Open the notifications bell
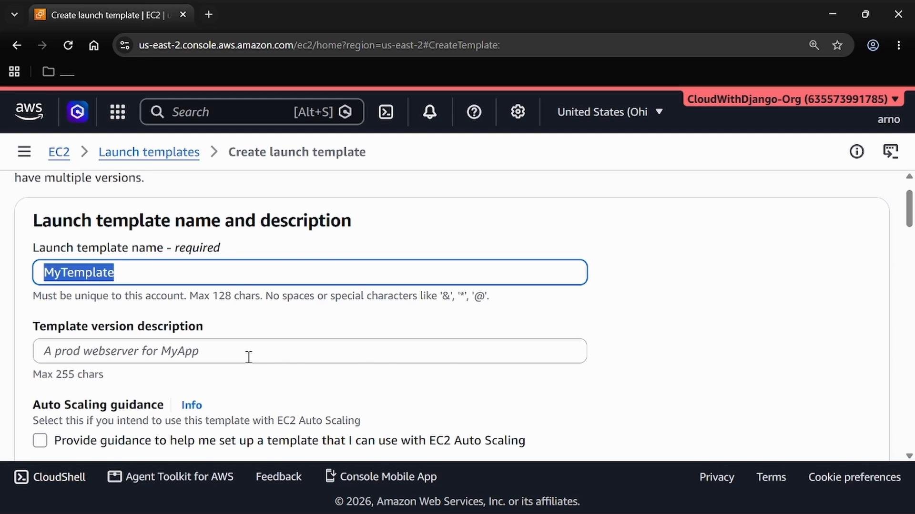This screenshot has width=915, height=514. click(430, 112)
